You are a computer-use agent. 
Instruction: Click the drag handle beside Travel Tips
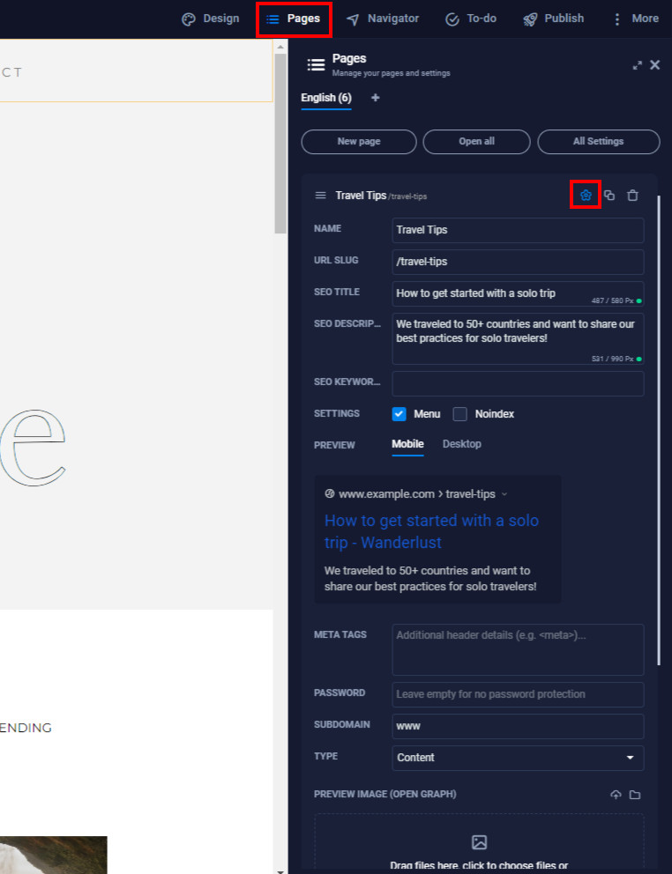coord(320,195)
